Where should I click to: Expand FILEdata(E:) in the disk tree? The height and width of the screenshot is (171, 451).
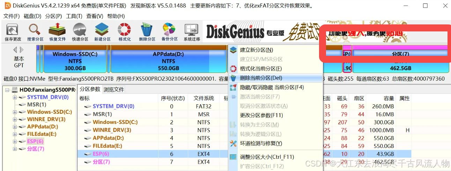pyautogui.click(x=15, y=134)
